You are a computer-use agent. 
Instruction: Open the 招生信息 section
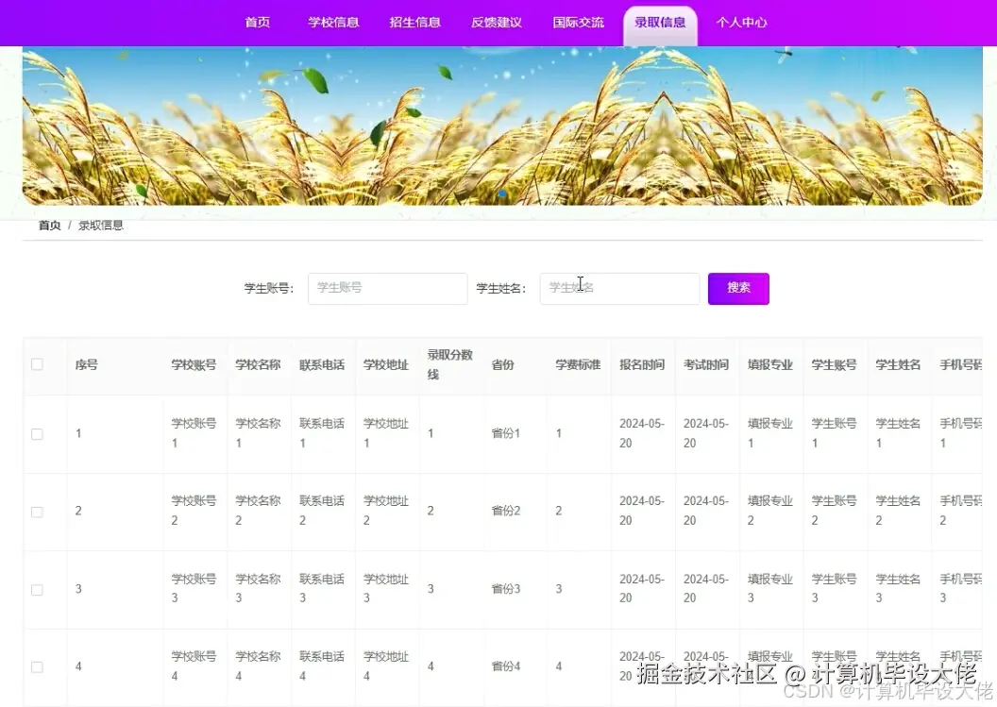415,22
